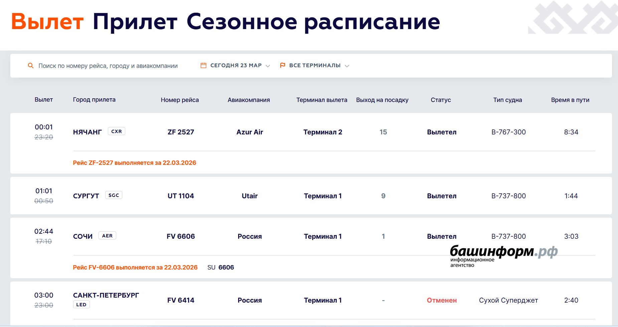Click the башинформ.рф logo
Viewport: 618px width, 327px height.
(x=503, y=255)
